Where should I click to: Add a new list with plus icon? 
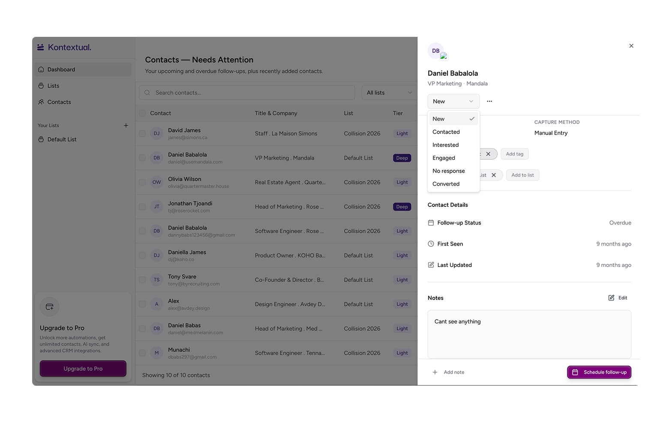pyautogui.click(x=126, y=126)
